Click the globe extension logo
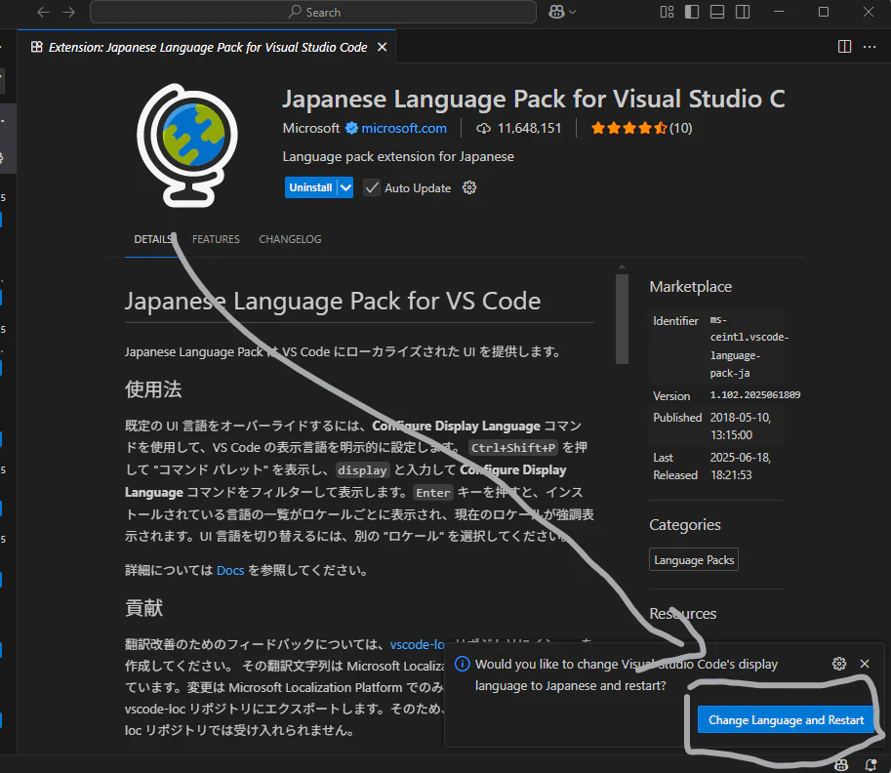 click(187, 145)
